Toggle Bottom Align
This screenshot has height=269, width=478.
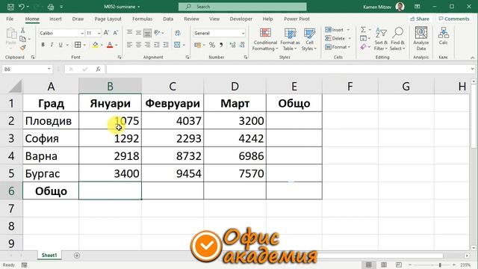[x=147, y=32]
